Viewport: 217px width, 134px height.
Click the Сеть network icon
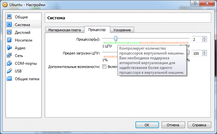coord(9,55)
